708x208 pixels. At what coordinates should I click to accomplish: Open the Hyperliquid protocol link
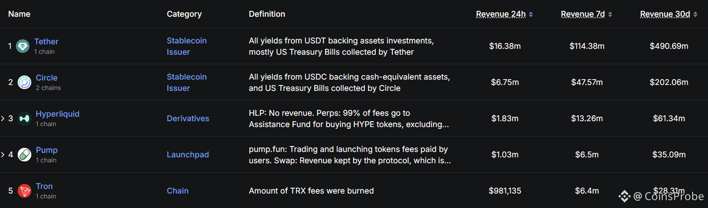point(58,114)
